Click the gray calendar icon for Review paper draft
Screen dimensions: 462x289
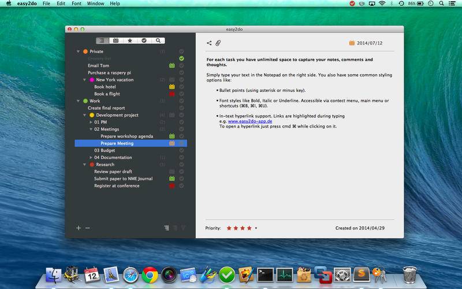[172, 172]
